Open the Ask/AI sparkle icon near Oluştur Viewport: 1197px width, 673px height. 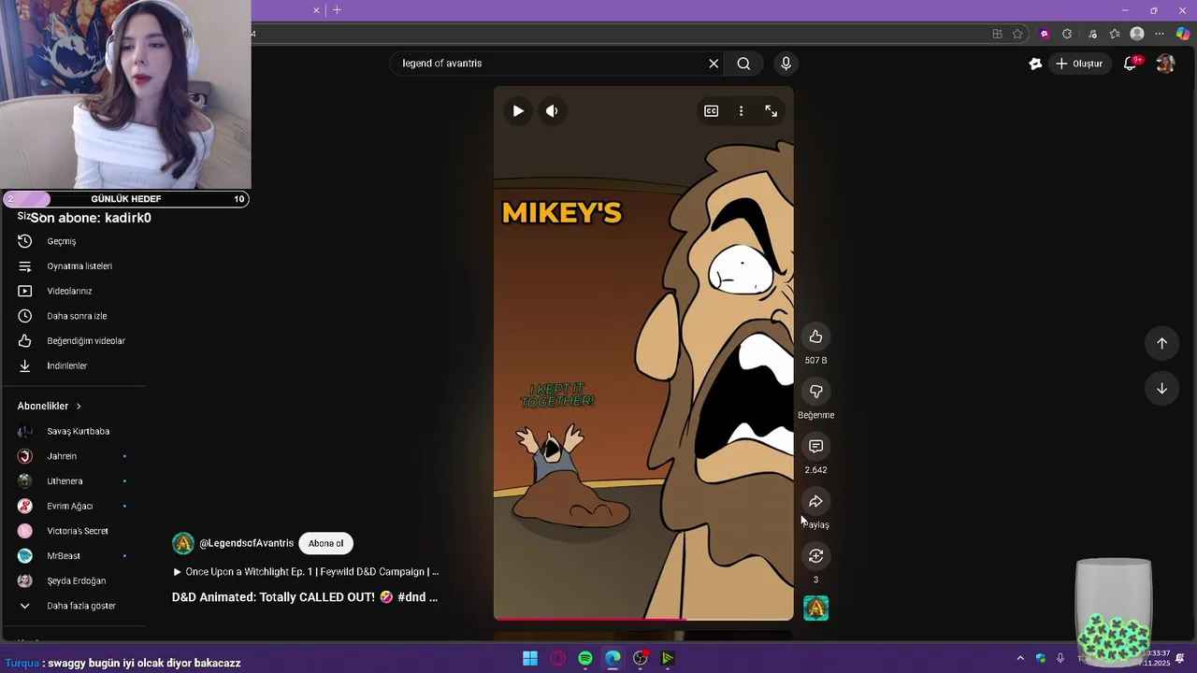(1035, 64)
